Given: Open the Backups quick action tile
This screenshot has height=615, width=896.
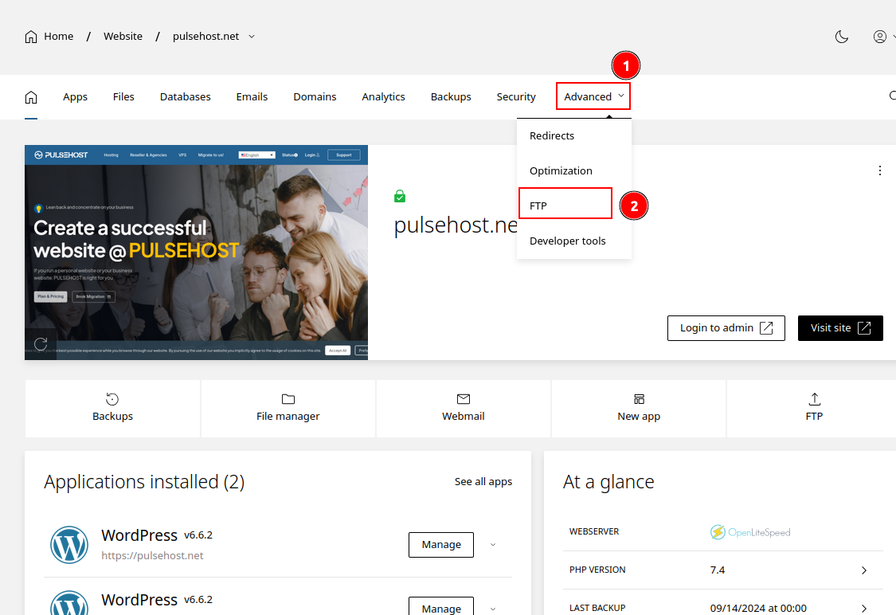Looking at the screenshot, I should (112, 408).
